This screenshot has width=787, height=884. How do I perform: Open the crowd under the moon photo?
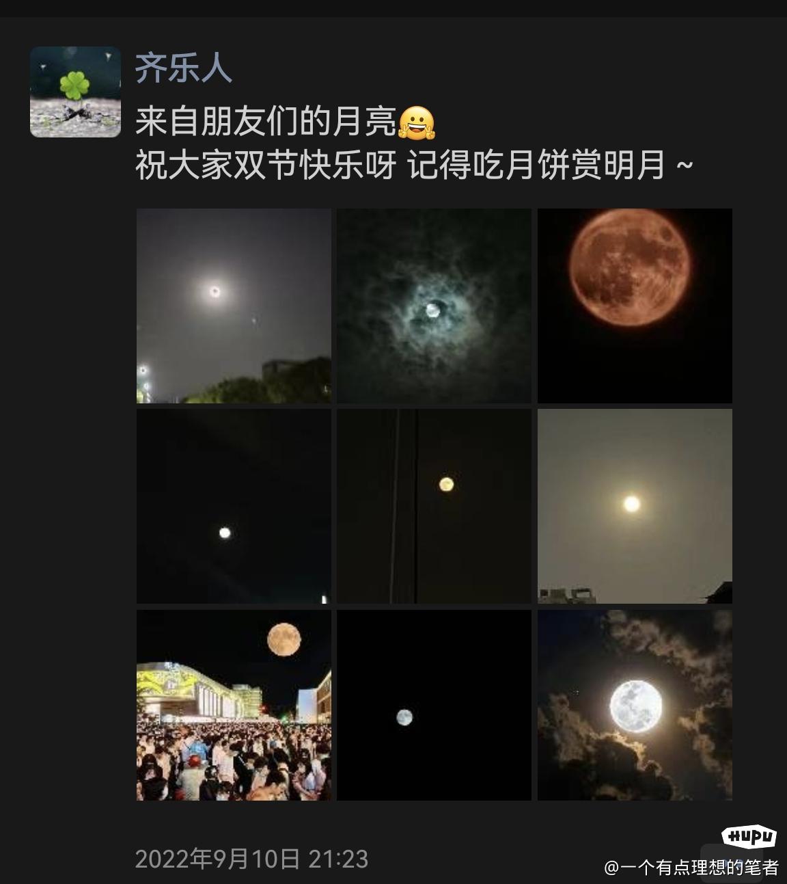point(234,705)
